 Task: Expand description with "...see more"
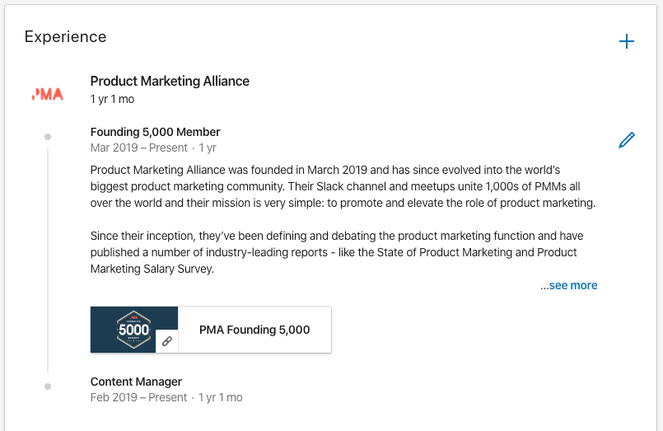tap(568, 285)
